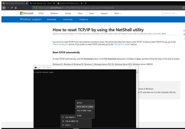
Task: Click the 'Reset TCP/IP automatically' heading
Action: pos(66,52)
